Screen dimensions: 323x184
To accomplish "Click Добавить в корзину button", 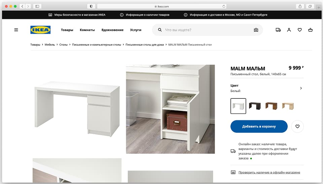I will pyautogui.click(x=259, y=126).
